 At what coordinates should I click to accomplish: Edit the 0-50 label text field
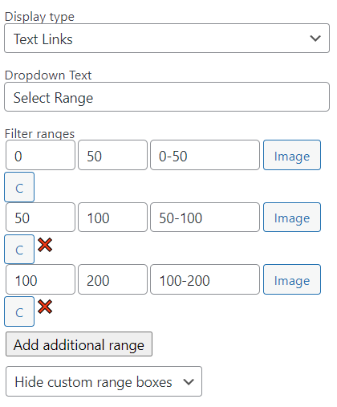pos(205,155)
